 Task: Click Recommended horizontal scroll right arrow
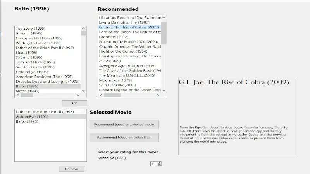tap(158, 95)
